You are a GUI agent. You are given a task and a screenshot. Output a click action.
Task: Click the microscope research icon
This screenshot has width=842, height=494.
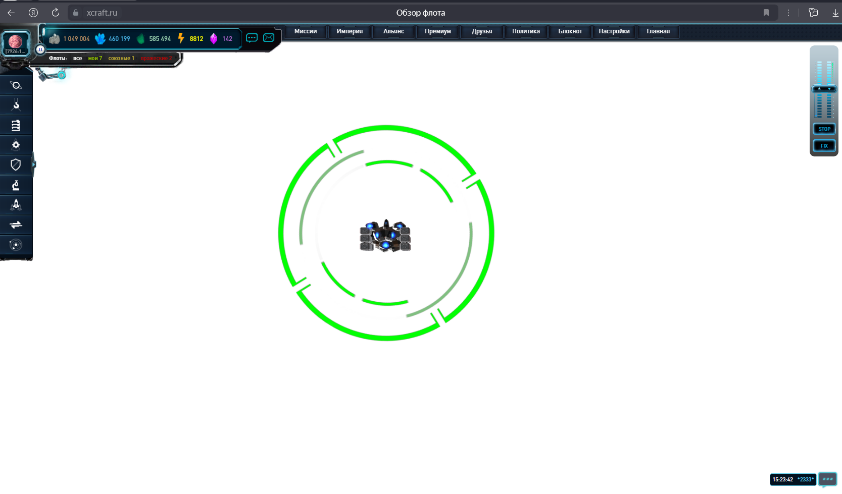coord(16,185)
